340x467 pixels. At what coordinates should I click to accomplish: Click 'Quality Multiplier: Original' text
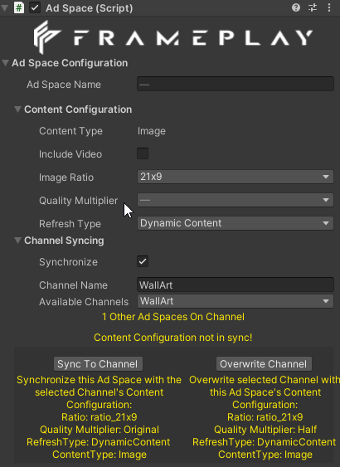pos(100,430)
